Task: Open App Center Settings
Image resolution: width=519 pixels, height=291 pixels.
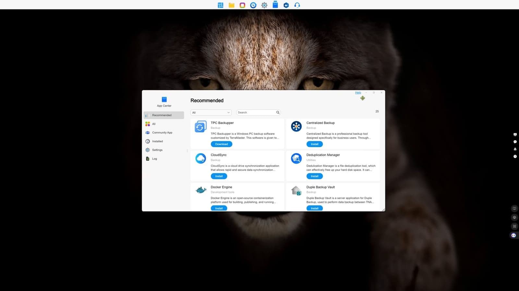Action: [164, 150]
